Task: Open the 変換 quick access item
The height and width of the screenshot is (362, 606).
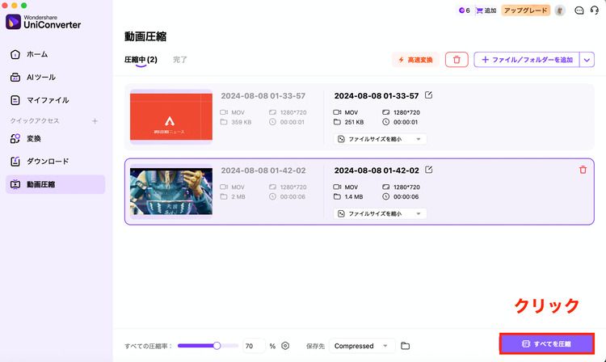Action: pos(55,139)
